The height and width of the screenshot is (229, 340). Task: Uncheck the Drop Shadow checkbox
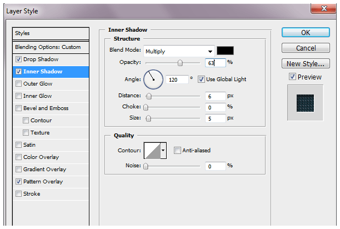click(19, 59)
